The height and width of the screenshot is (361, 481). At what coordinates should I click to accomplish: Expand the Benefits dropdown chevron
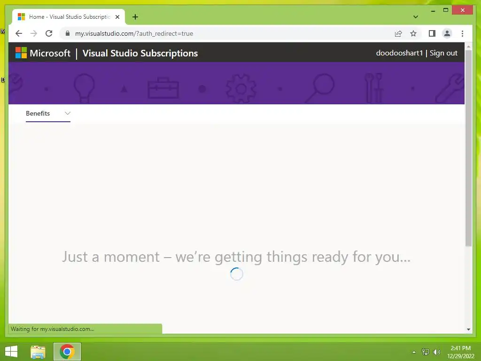coord(68,113)
